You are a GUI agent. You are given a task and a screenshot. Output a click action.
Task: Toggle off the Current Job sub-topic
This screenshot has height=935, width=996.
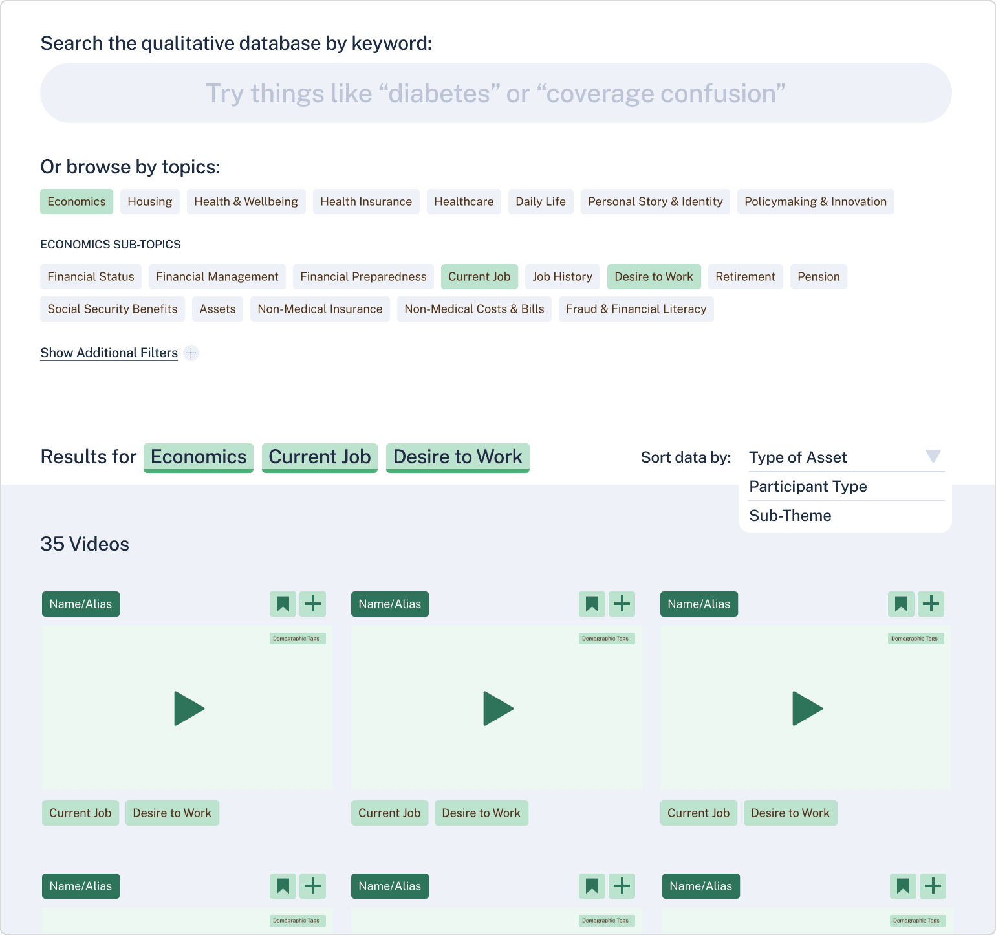479,276
